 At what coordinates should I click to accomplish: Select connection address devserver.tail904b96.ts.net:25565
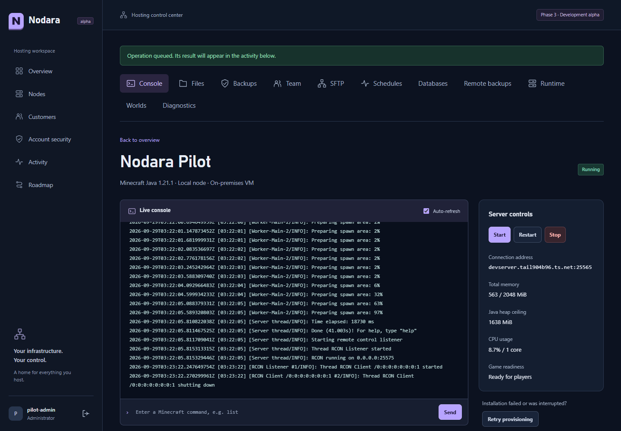pyautogui.click(x=540, y=267)
